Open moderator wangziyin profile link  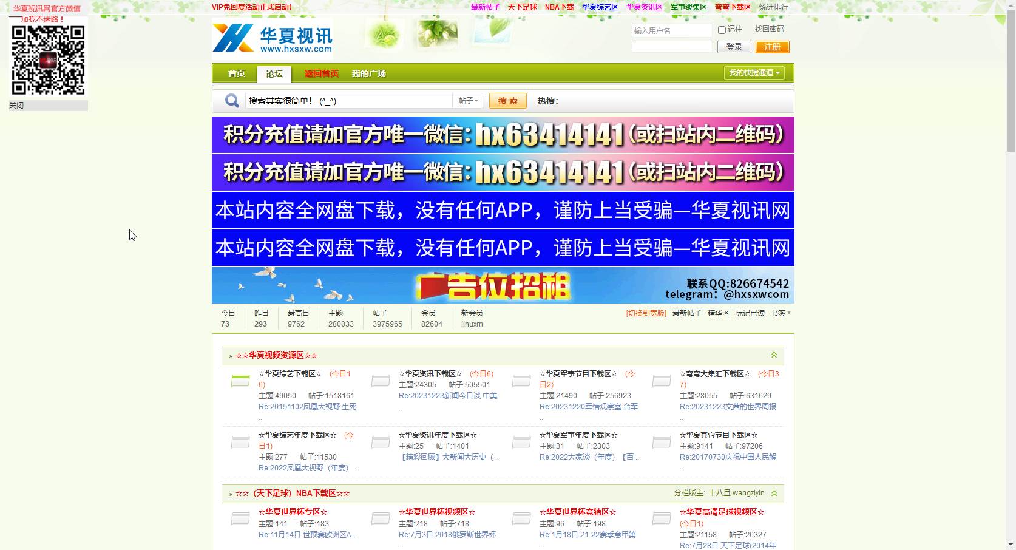pyautogui.click(x=748, y=493)
